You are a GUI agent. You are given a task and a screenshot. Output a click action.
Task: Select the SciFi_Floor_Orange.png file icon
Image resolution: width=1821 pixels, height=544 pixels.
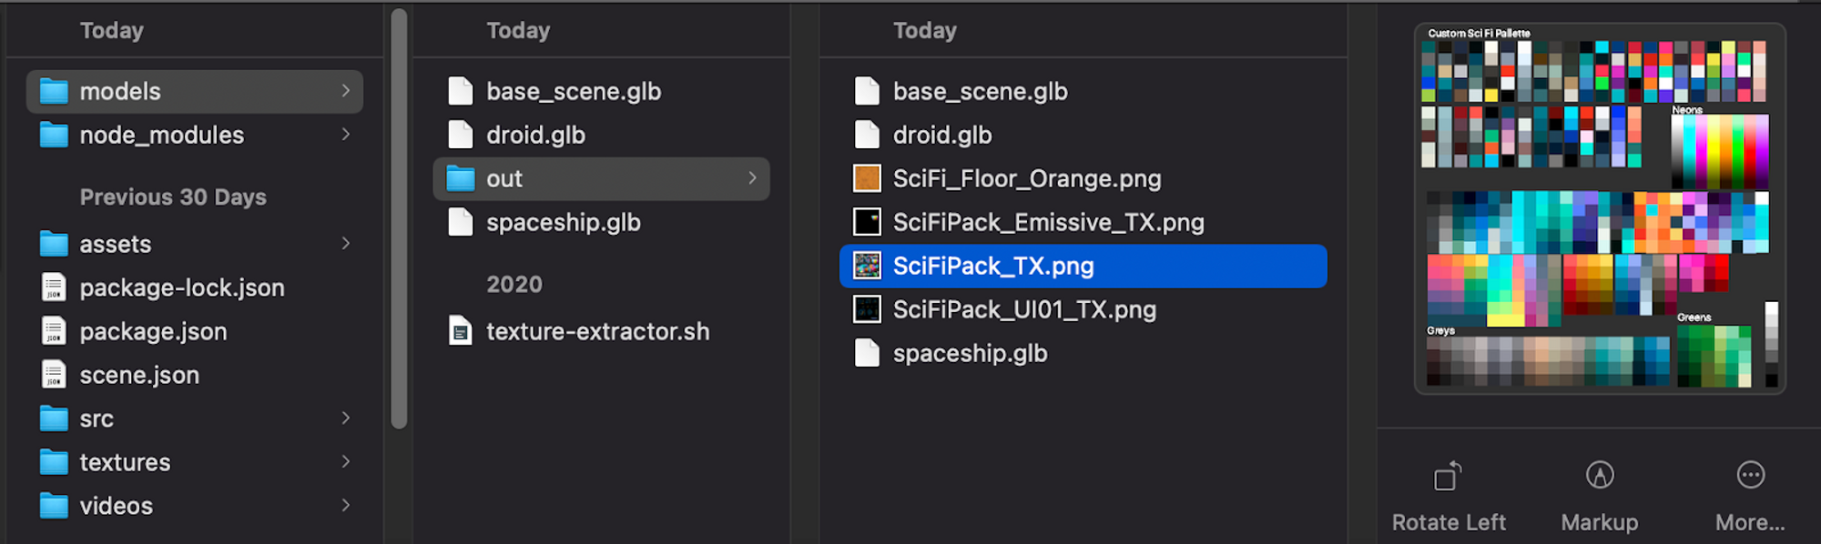point(867,178)
